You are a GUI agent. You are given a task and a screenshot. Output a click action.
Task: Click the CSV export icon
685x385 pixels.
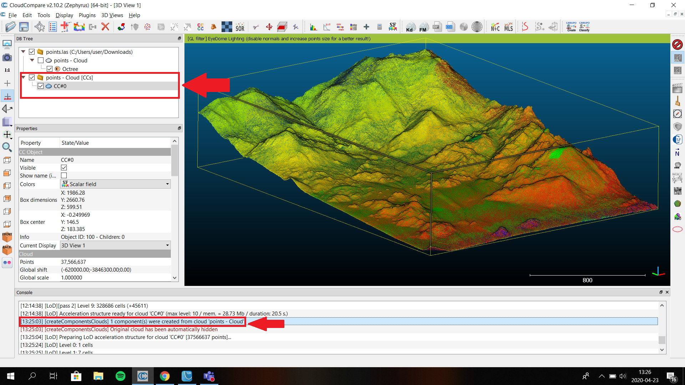pyautogui.click(x=450, y=27)
